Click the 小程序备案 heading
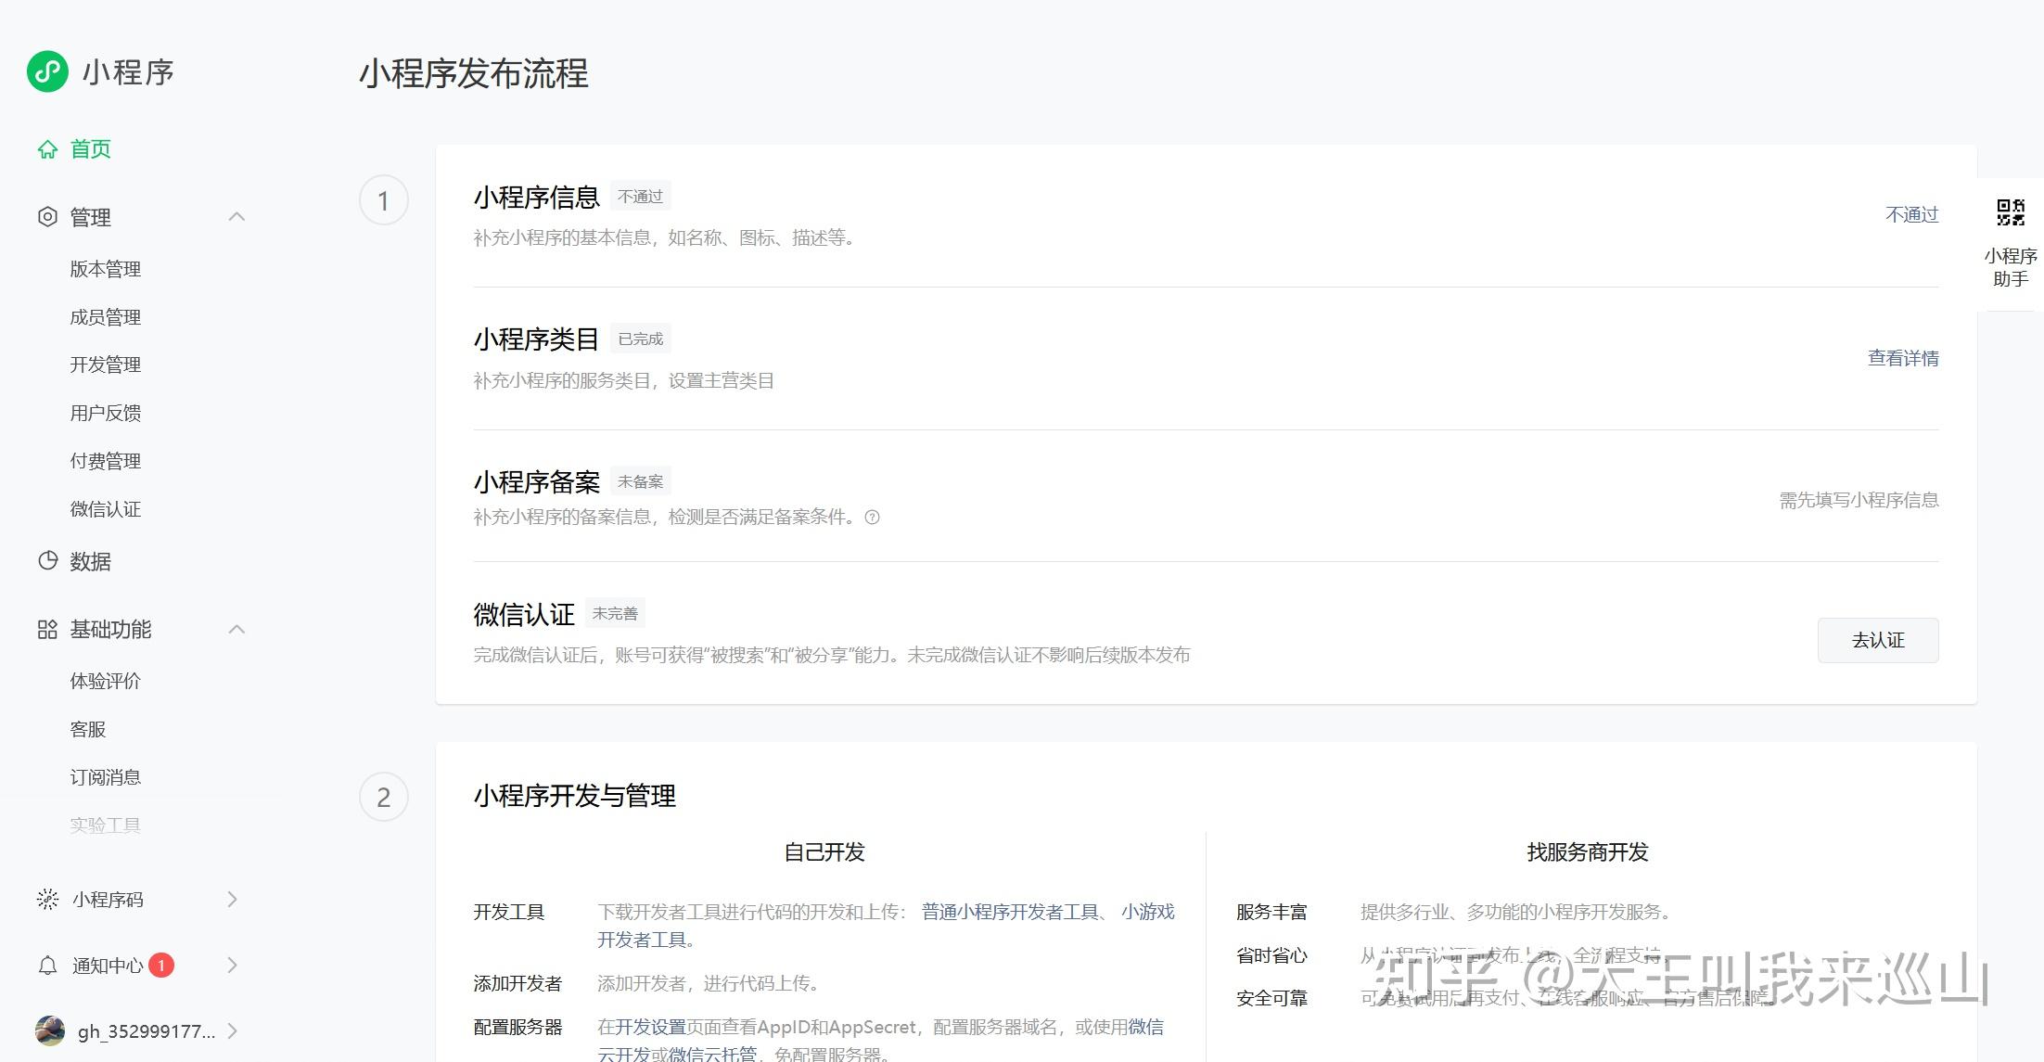The image size is (2044, 1062). coord(537,482)
